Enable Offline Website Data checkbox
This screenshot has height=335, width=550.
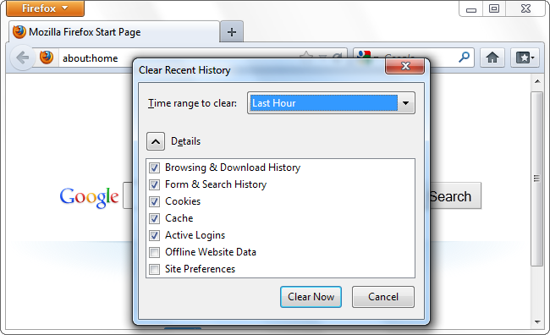154,252
